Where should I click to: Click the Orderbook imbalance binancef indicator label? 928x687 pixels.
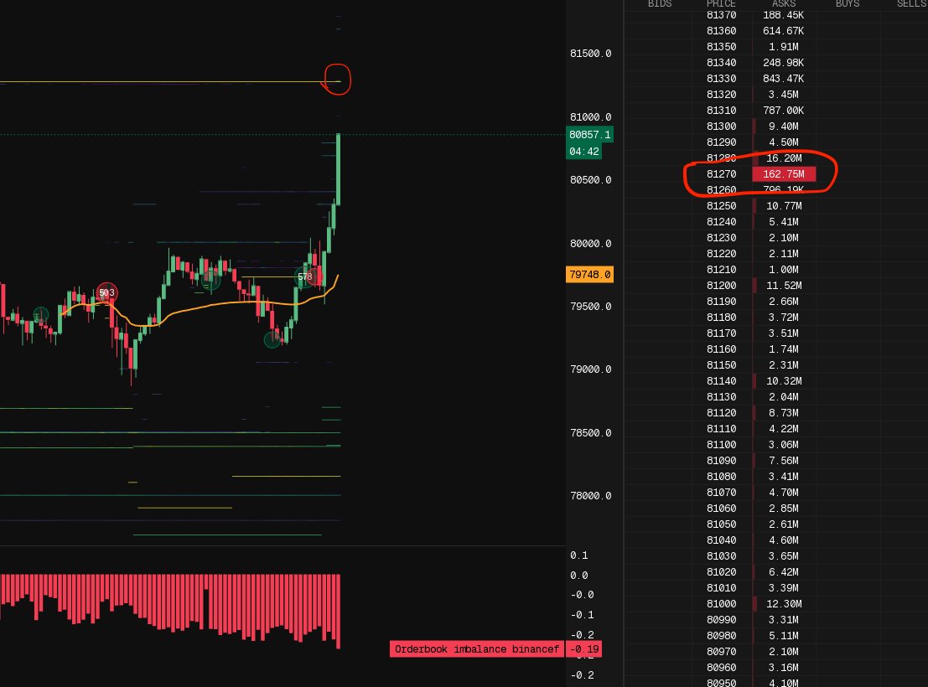476,649
